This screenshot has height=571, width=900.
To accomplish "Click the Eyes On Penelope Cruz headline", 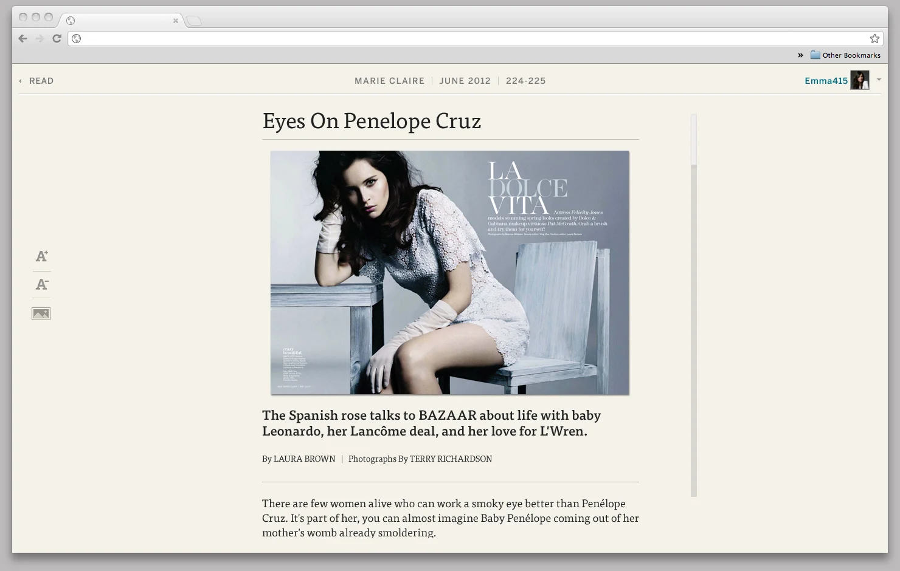I will click(x=372, y=121).
